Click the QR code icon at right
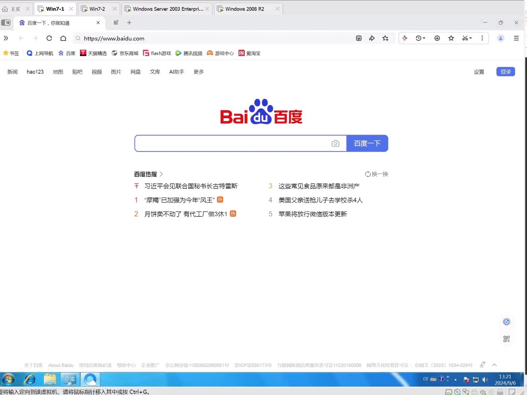Viewport: 527px width, 395px height. click(506, 339)
